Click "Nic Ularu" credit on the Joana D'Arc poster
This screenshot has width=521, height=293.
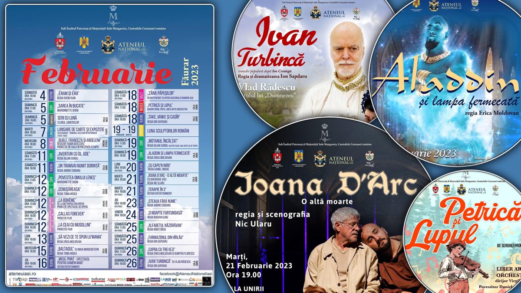pyautogui.click(x=253, y=224)
